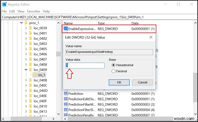Collapse the proc_1 tree node

point(21,23)
